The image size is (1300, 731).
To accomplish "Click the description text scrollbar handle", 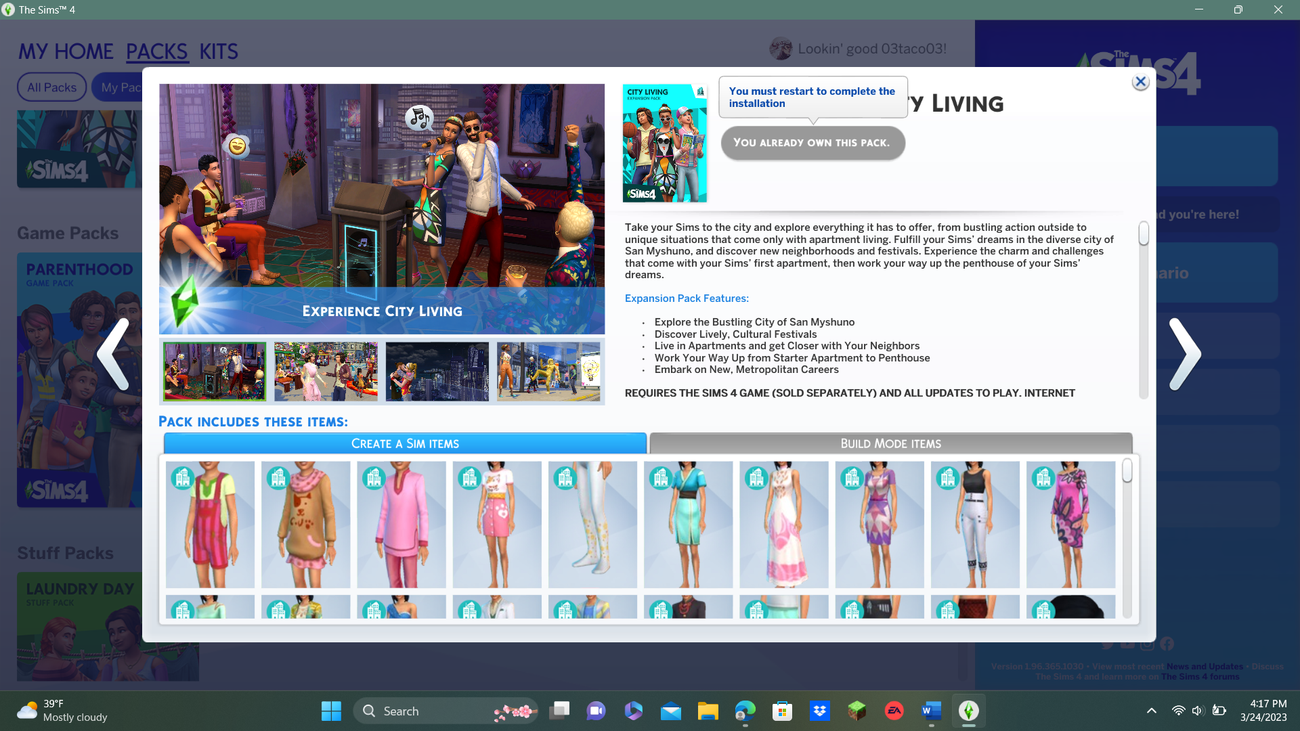I will [x=1144, y=234].
